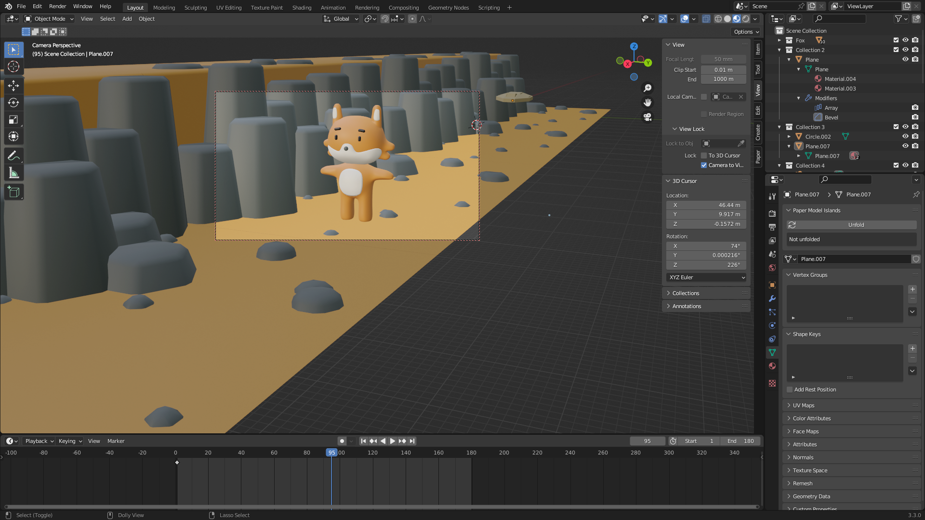Add a new shape key
Image resolution: width=925 pixels, height=520 pixels.
(912, 349)
